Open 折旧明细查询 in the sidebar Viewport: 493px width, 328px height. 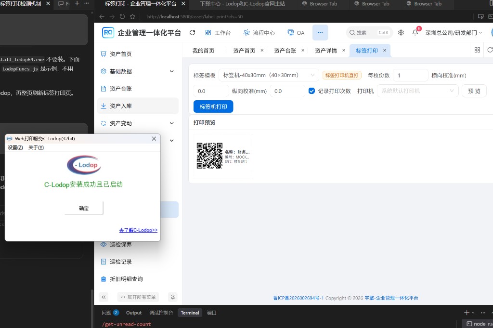pos(138,279)
